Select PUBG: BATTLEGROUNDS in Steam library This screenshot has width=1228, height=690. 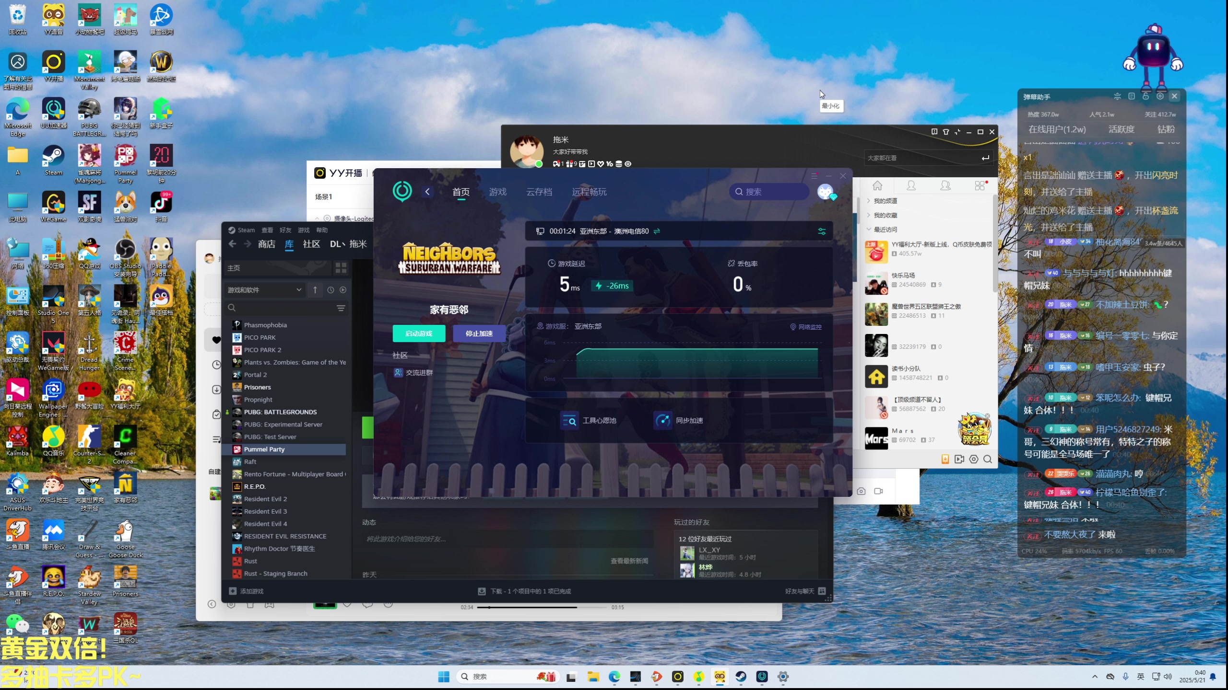280,412
